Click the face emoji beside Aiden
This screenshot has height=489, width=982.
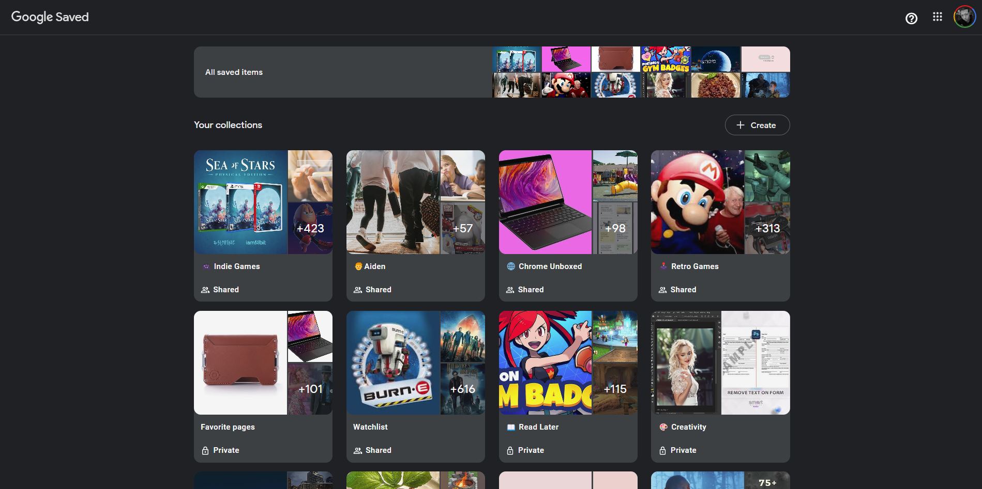coord(358,266)
